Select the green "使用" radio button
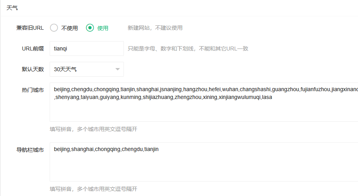Viewport: 358px width, 196px height. 90,28
